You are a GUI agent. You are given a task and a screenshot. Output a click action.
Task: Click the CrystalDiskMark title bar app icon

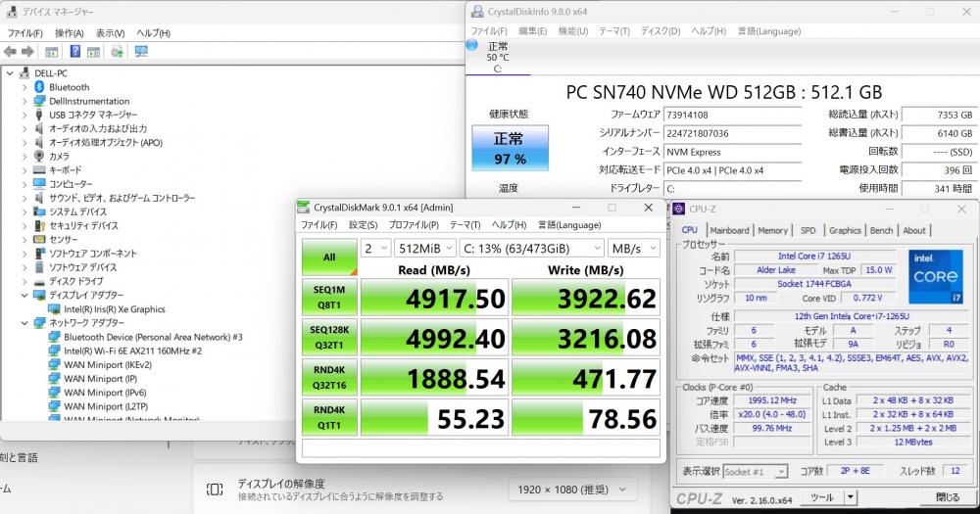[304, 208]
